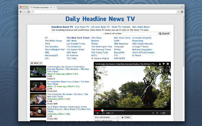
Task: Click the NYT watermark in the video
Action: coord(166,103)
